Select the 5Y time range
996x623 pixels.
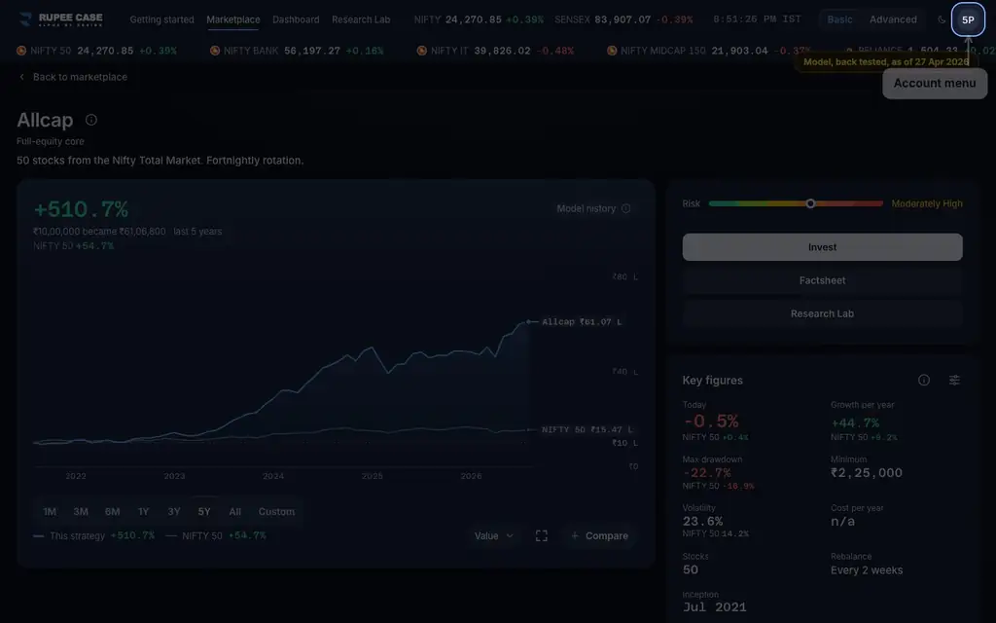(204, 512)
